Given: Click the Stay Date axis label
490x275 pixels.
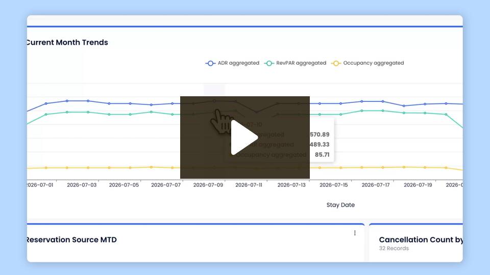Looking at the screenshot, I should tap(340, 205).
